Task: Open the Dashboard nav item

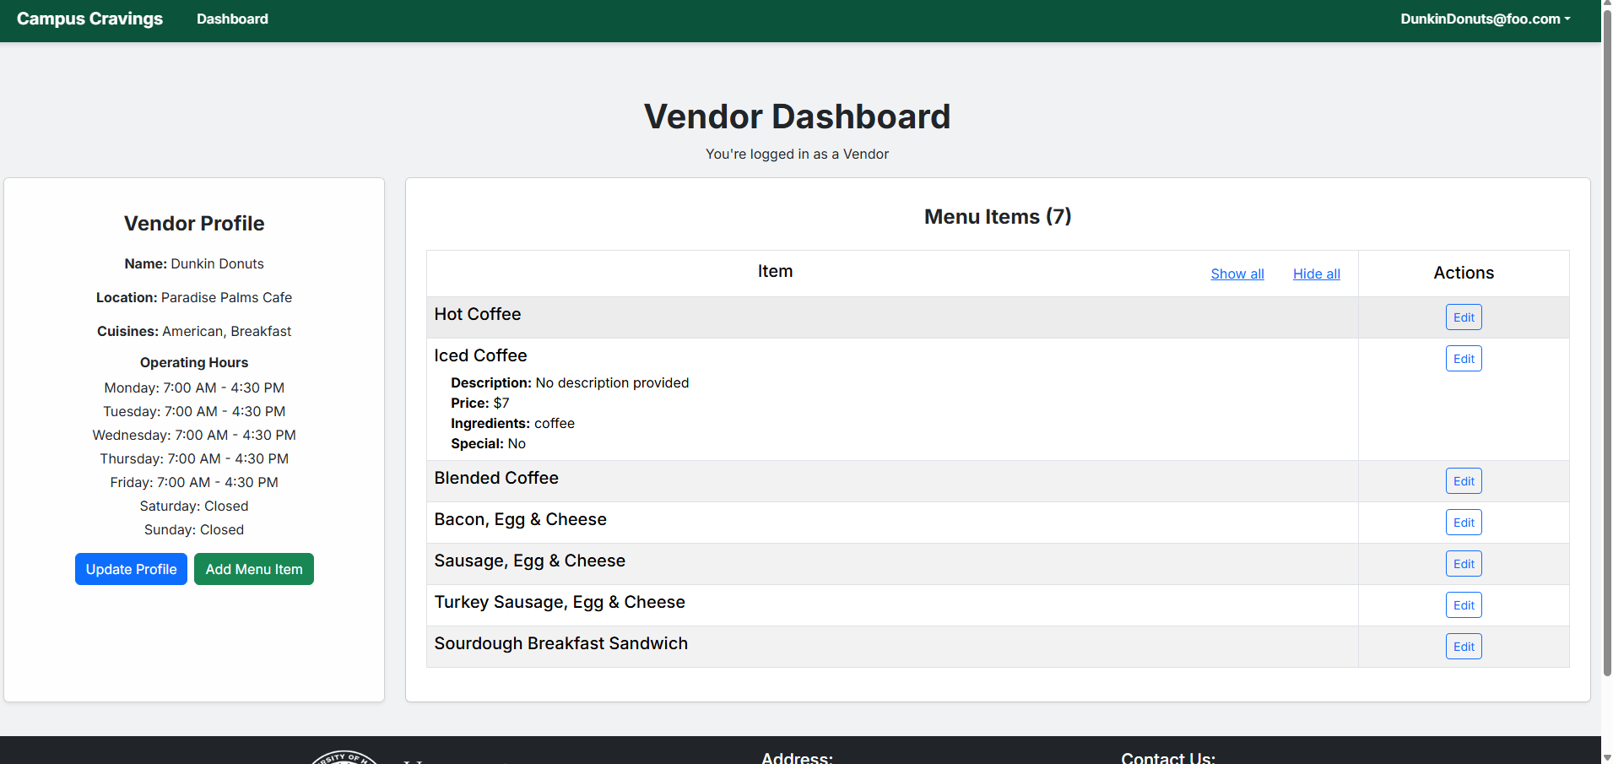Action: (232, 19)
